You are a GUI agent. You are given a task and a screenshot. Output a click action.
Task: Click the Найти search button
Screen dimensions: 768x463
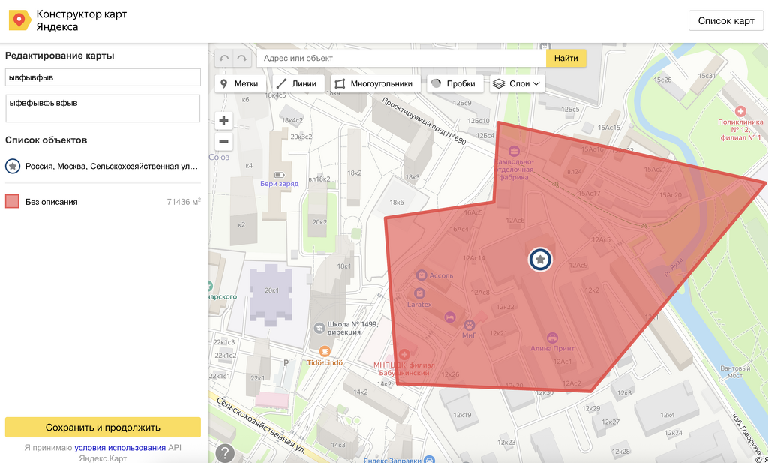coord(565,59)
